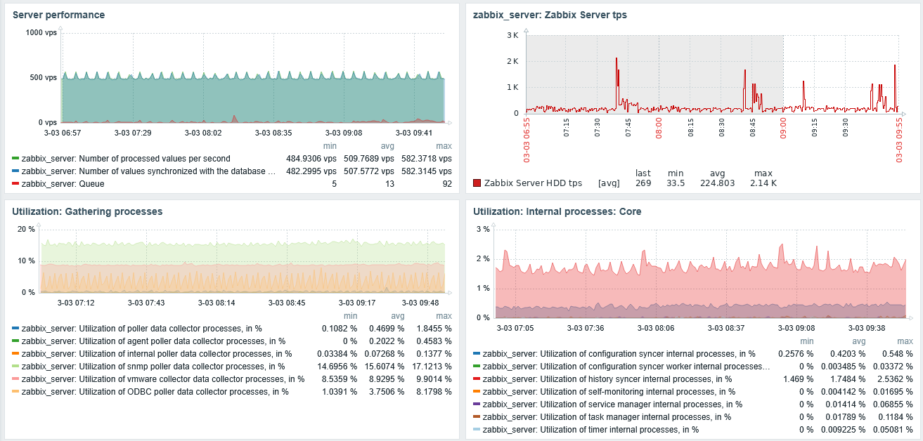
Task: Click purple swatch for service manager processes
Action: [x=477, y=404]
